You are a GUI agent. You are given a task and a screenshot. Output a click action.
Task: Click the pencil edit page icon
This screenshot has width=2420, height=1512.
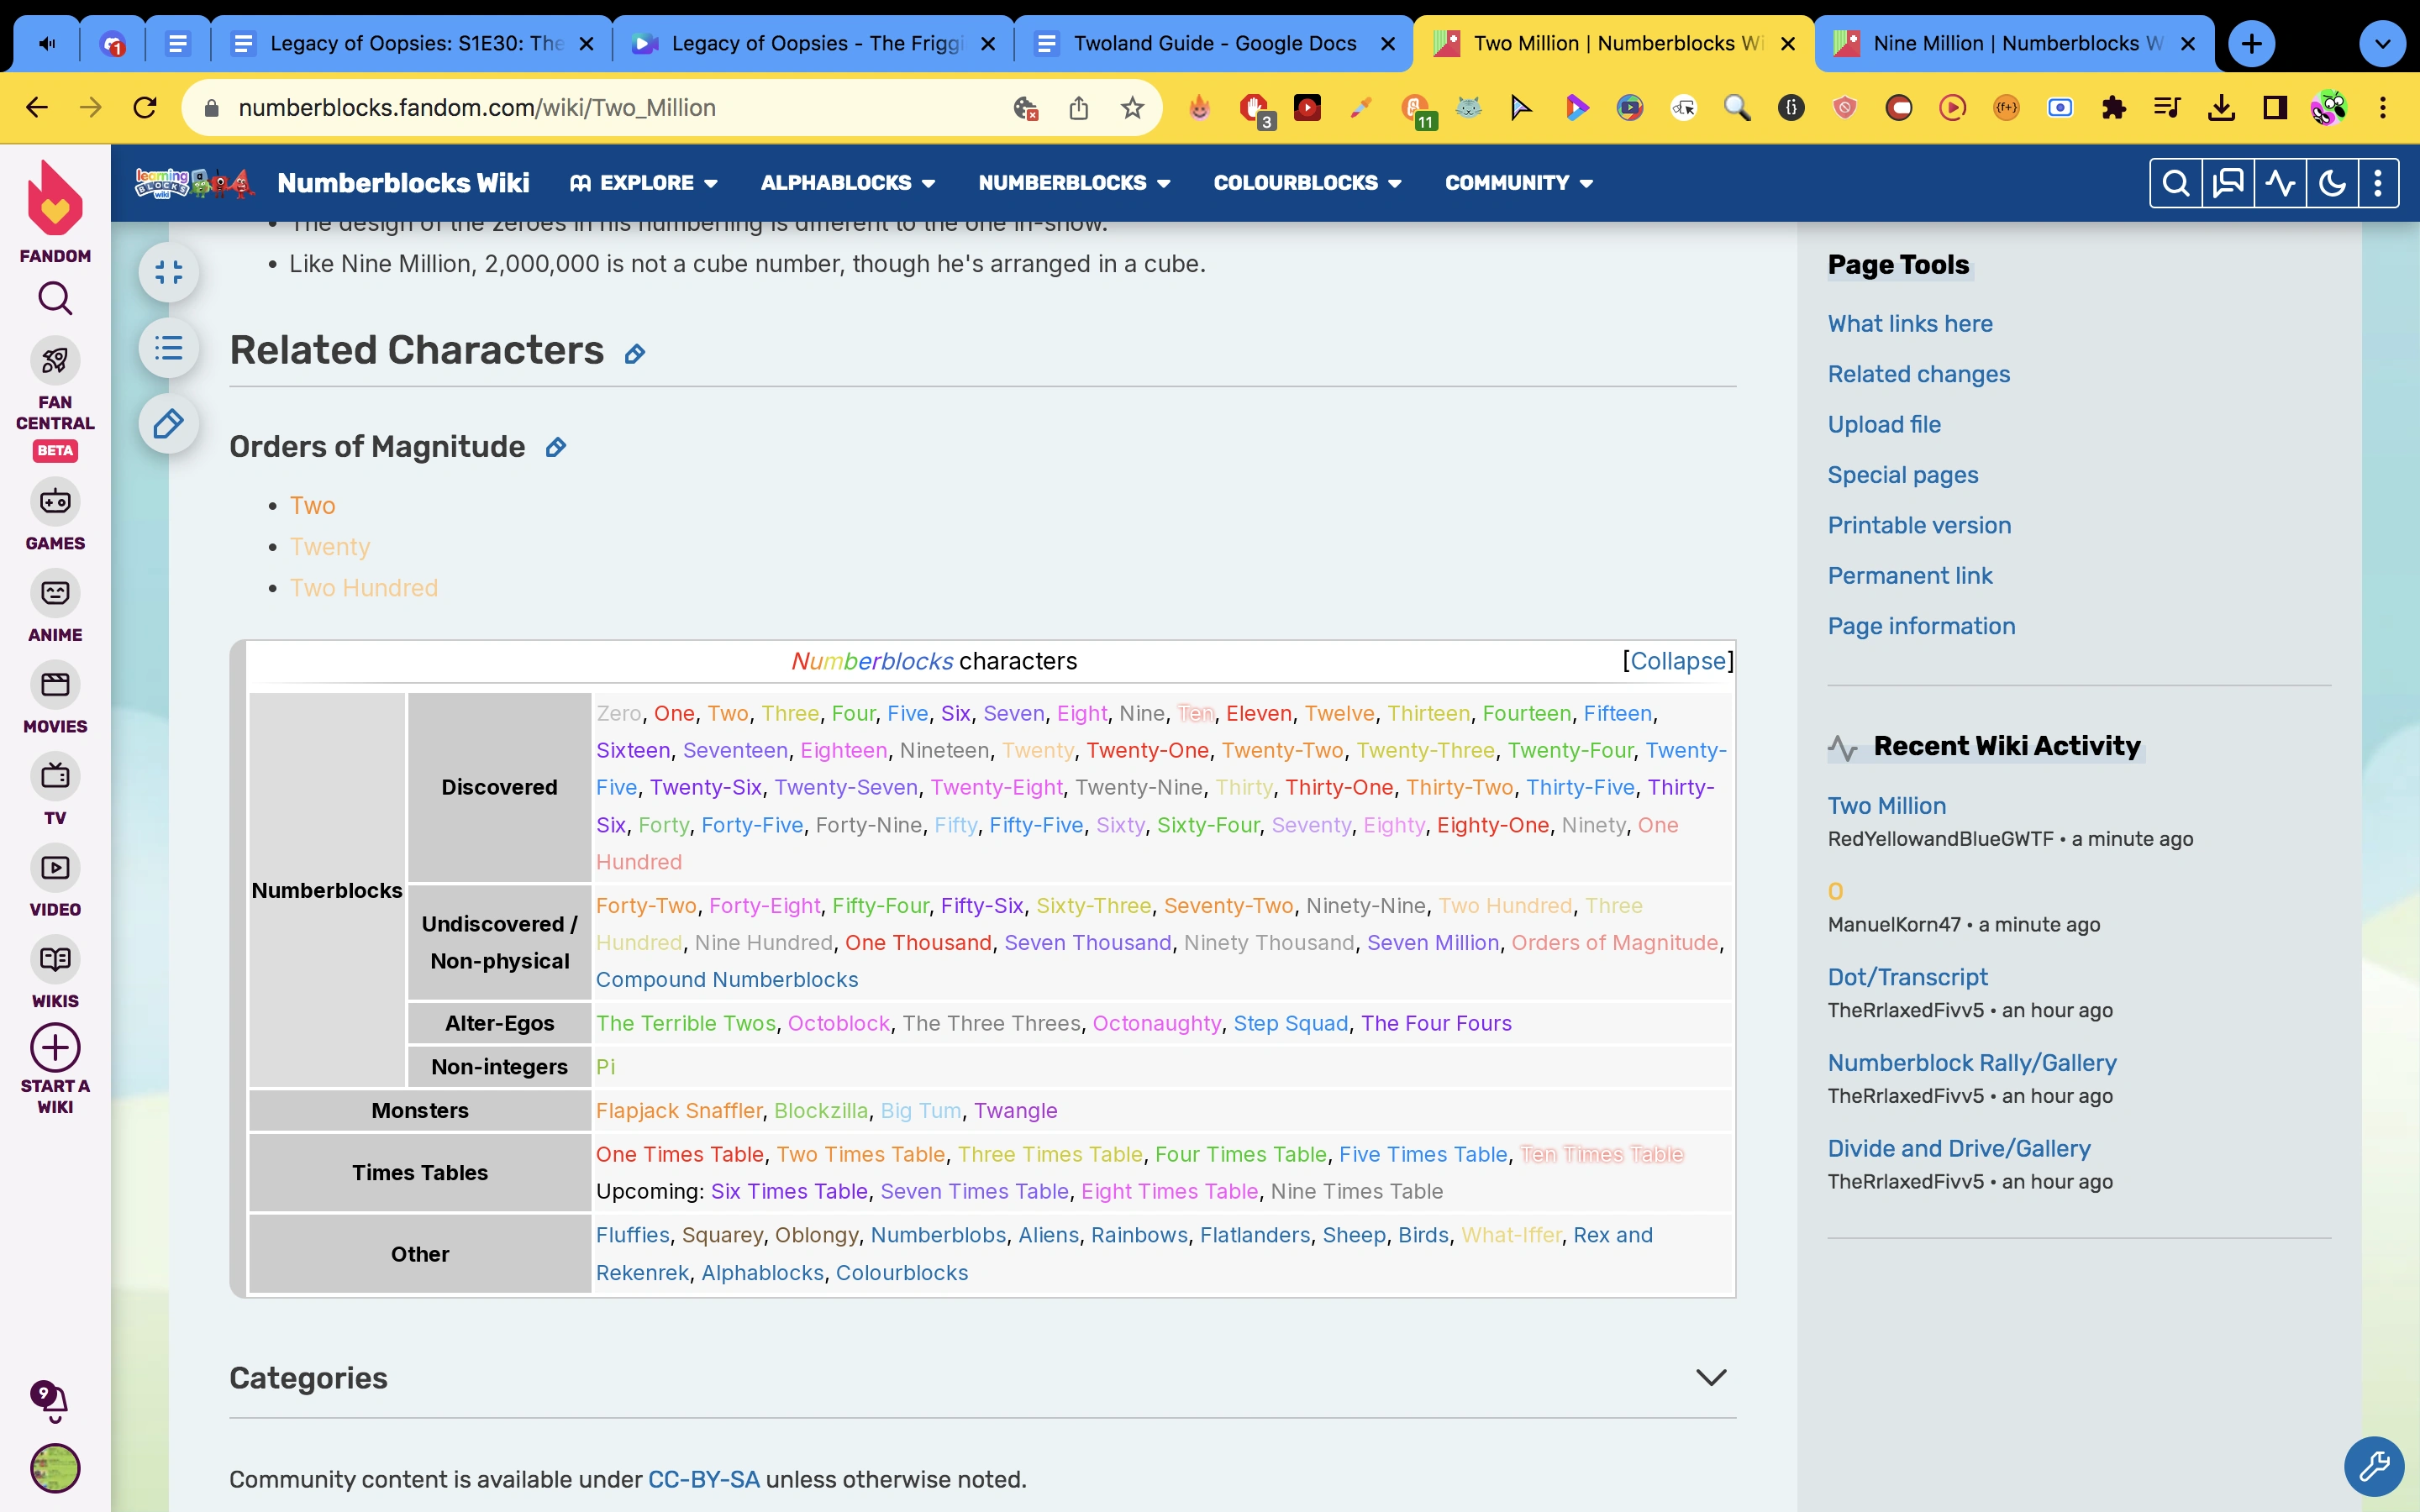[168, 424]
